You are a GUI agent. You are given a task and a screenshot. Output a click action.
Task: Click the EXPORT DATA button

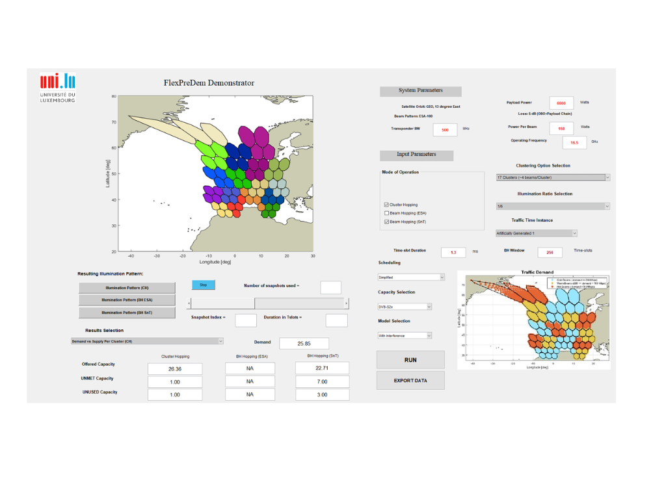coord(410,381)
